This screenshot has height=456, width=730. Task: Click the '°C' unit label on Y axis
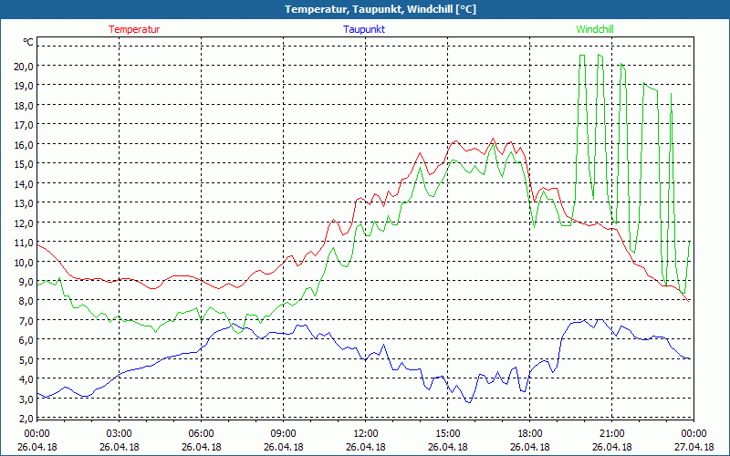tap(28, 42)
